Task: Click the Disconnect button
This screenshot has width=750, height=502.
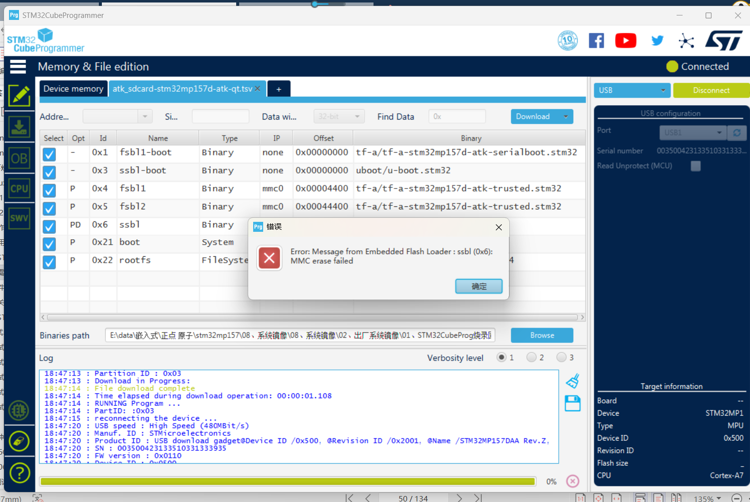Action: tap(711, 90)
